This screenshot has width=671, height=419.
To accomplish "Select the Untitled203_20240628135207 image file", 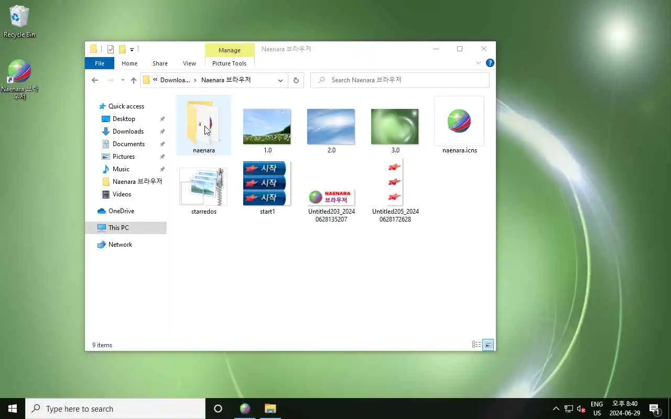I will pyautogui.click(x=331, y=197).
